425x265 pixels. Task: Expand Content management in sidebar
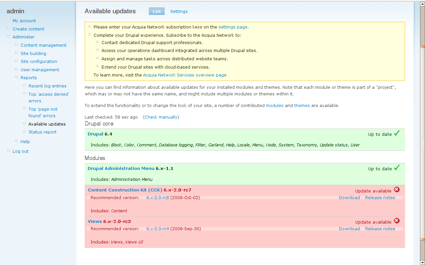17,45
